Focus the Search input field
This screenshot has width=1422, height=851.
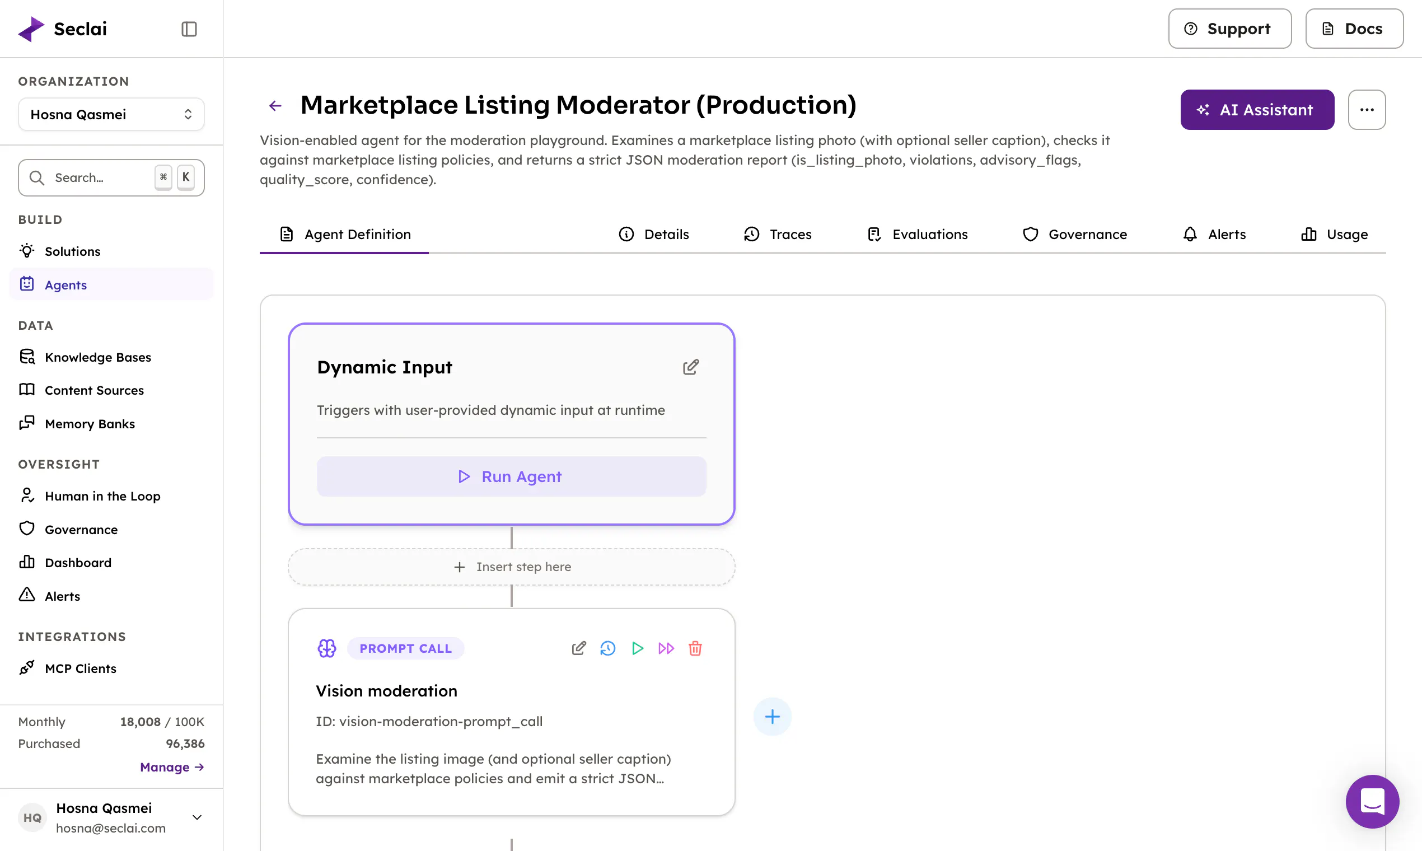pyautogui.click(x=111, y=178)
